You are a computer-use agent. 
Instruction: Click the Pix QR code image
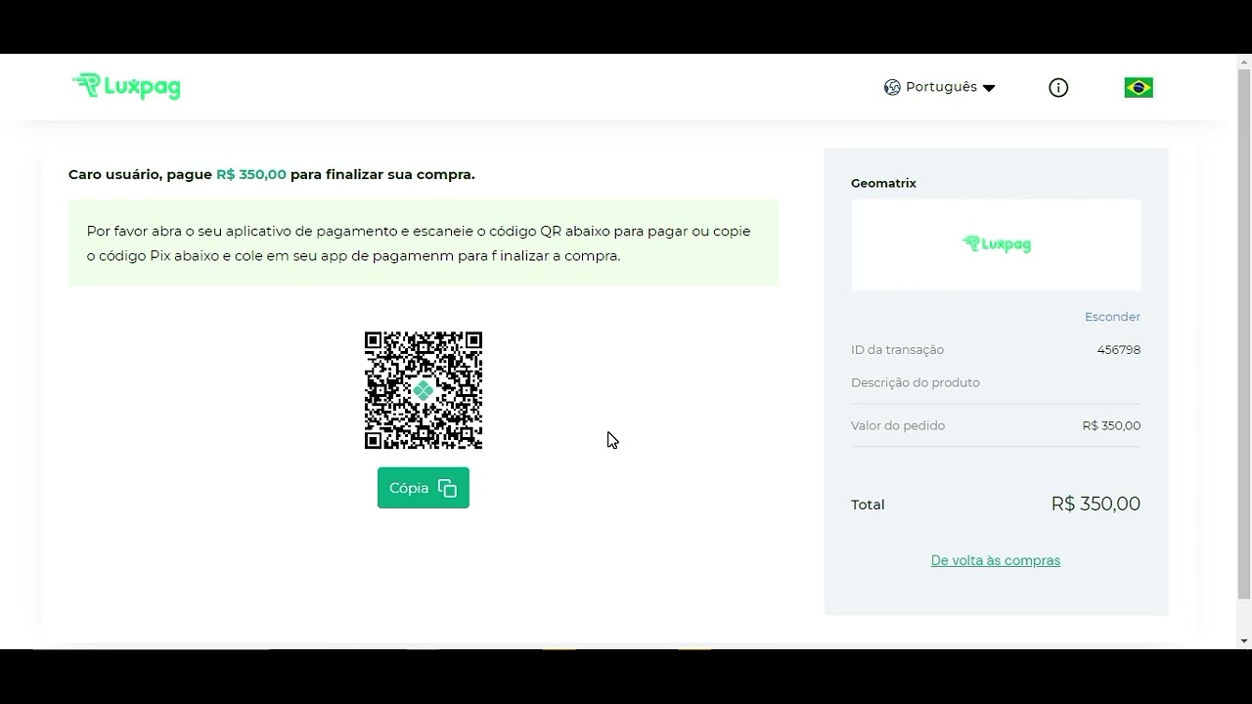pyautogui.click(x=424, y=390)
